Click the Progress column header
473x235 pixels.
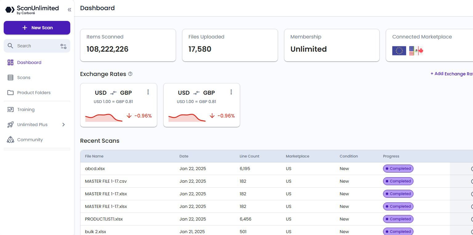pyautogui.click(x=391, y=156)
